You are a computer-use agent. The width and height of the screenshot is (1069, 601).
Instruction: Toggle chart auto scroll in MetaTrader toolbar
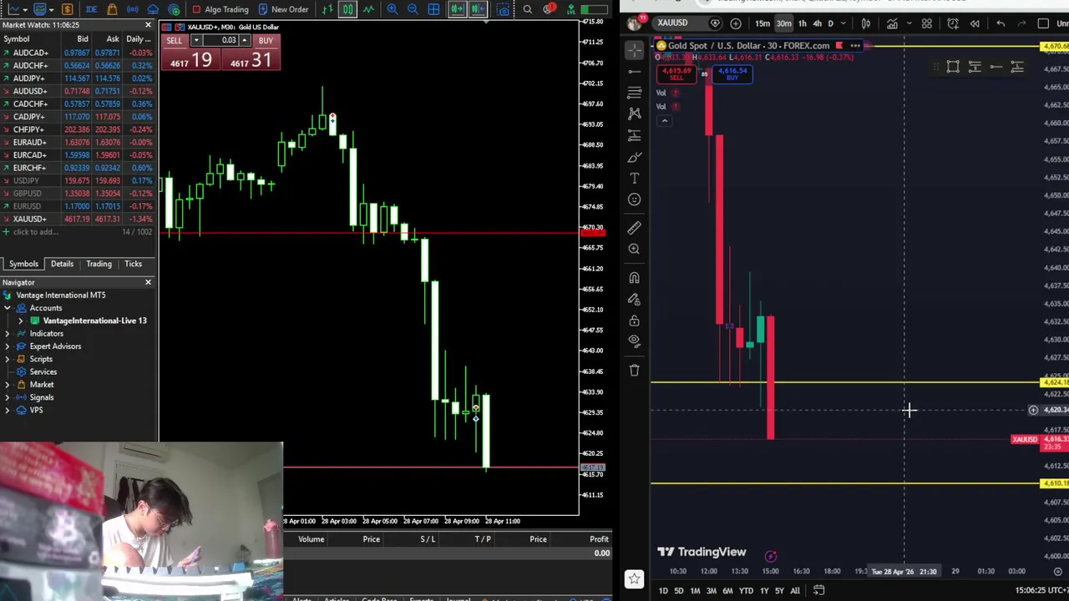click(457, 9)
